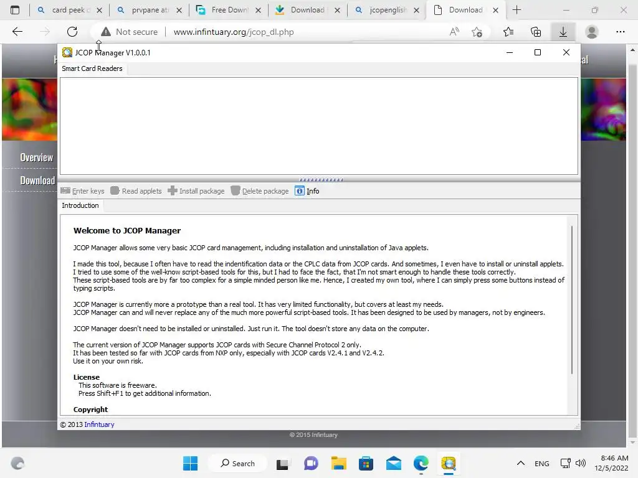
Task: Click the taskbar Search box
Action: click(x=237, y=463)
